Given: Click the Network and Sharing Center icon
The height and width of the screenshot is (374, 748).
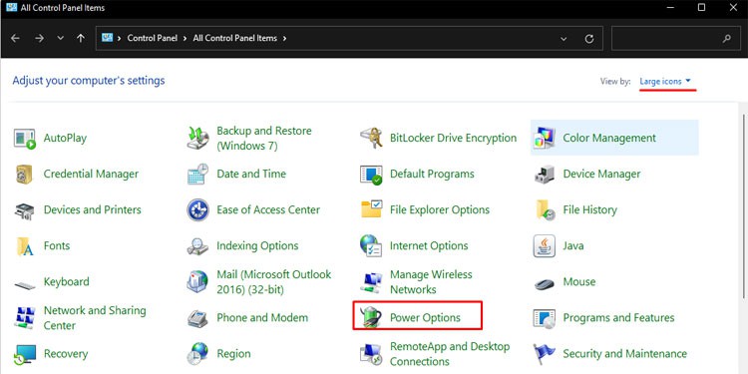Looking at the screenshot, I should (25, 318).
